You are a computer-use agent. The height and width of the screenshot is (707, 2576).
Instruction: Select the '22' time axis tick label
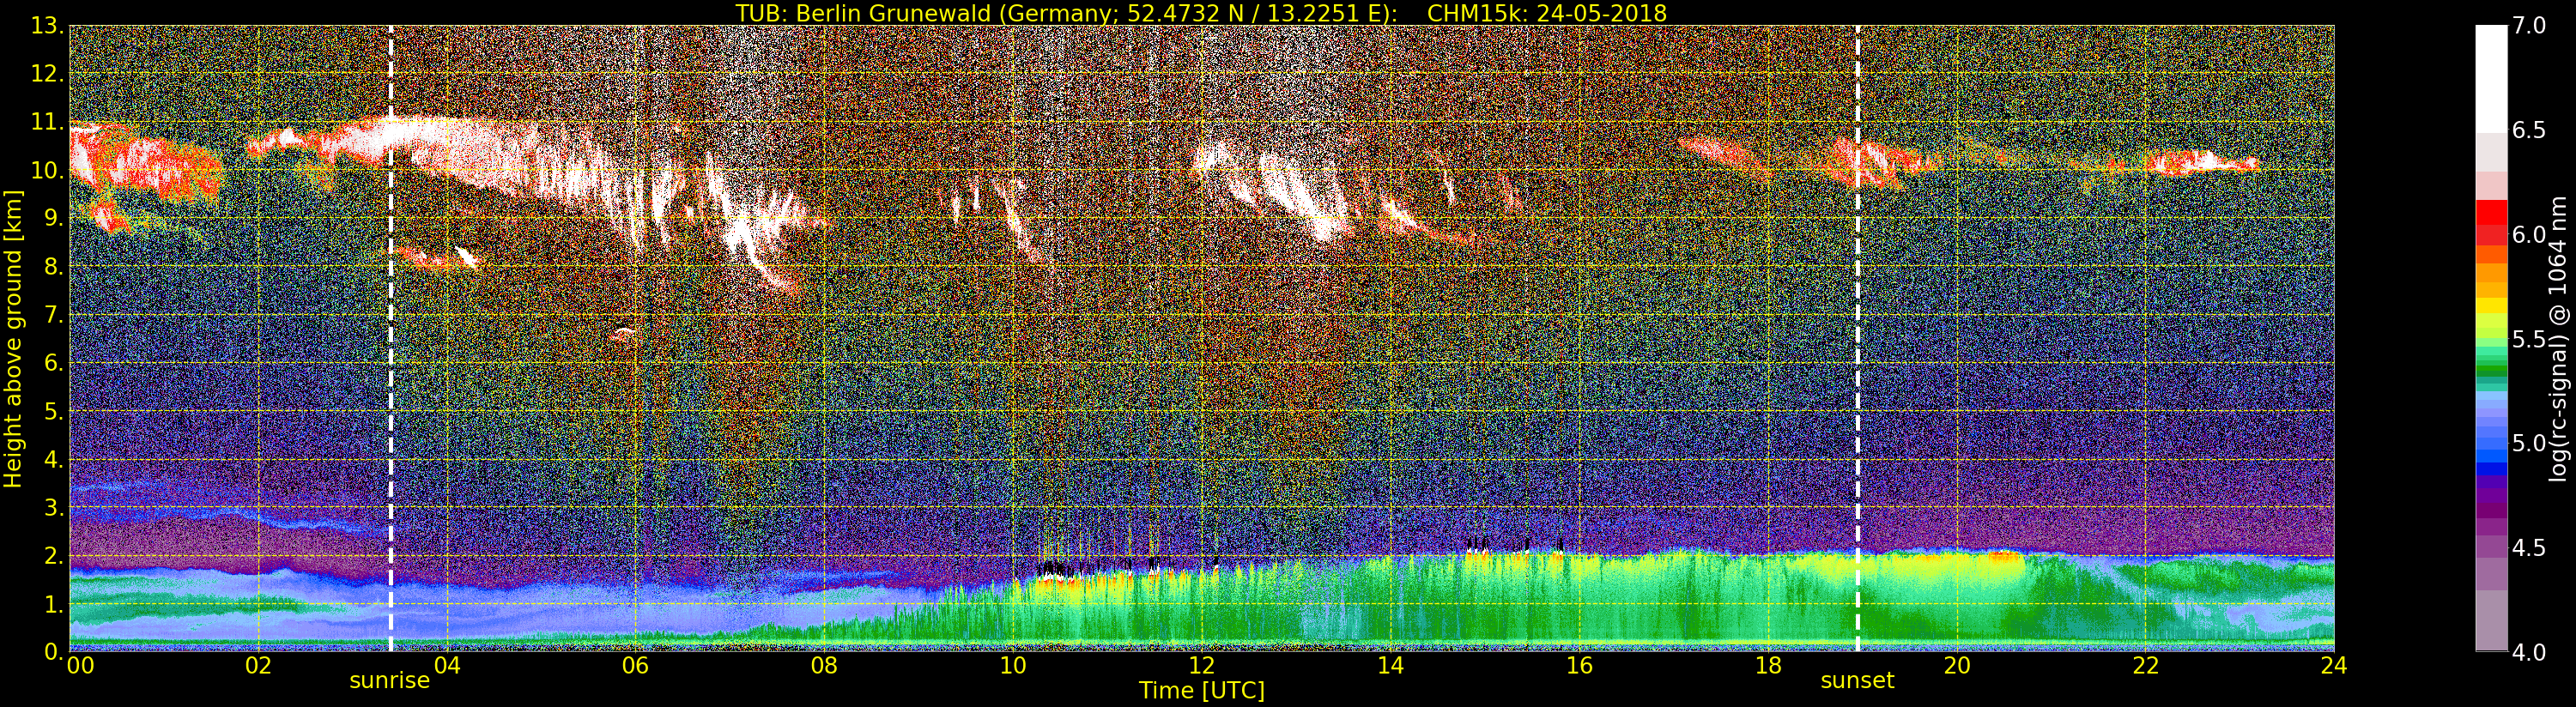coord(2145,666)
